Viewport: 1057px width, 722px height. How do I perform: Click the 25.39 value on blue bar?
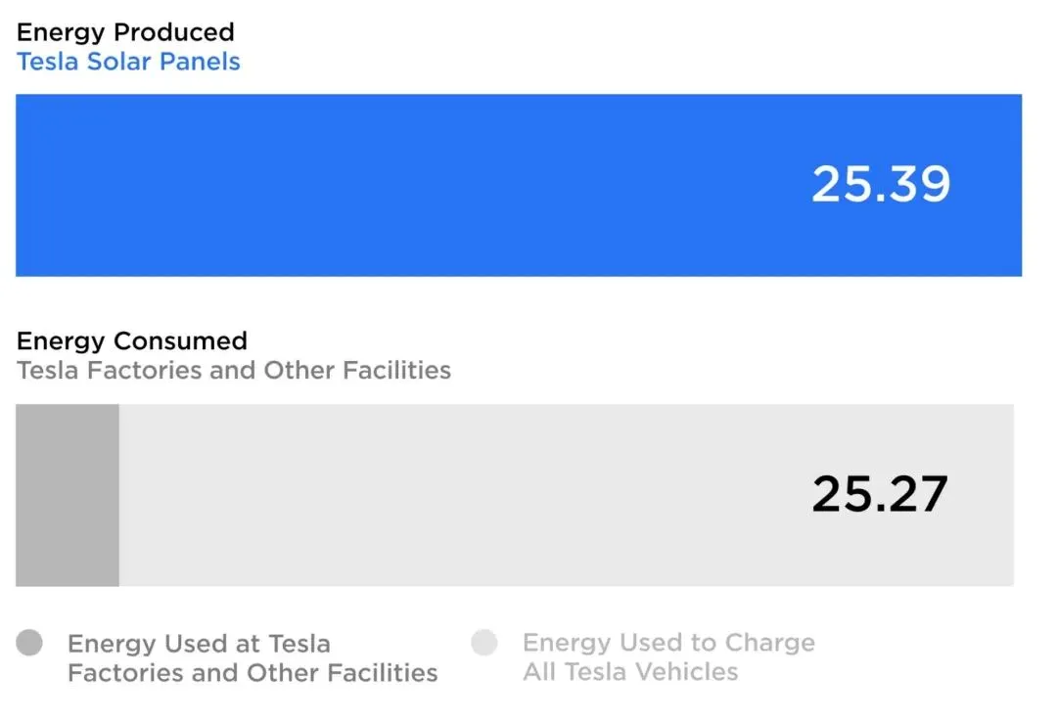click(x=881, y=184)
